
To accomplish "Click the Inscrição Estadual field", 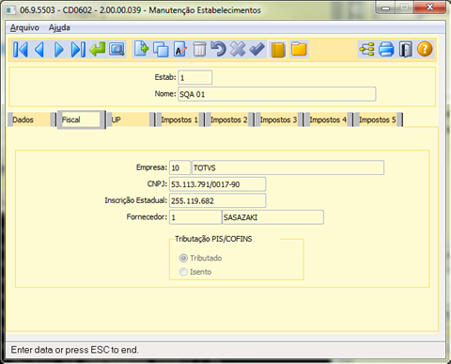I will click(x=218, y=200).
